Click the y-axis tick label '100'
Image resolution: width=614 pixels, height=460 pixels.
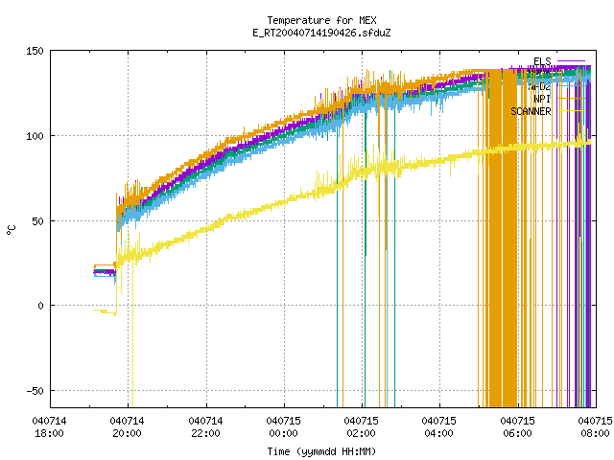[x=35, y=136]
